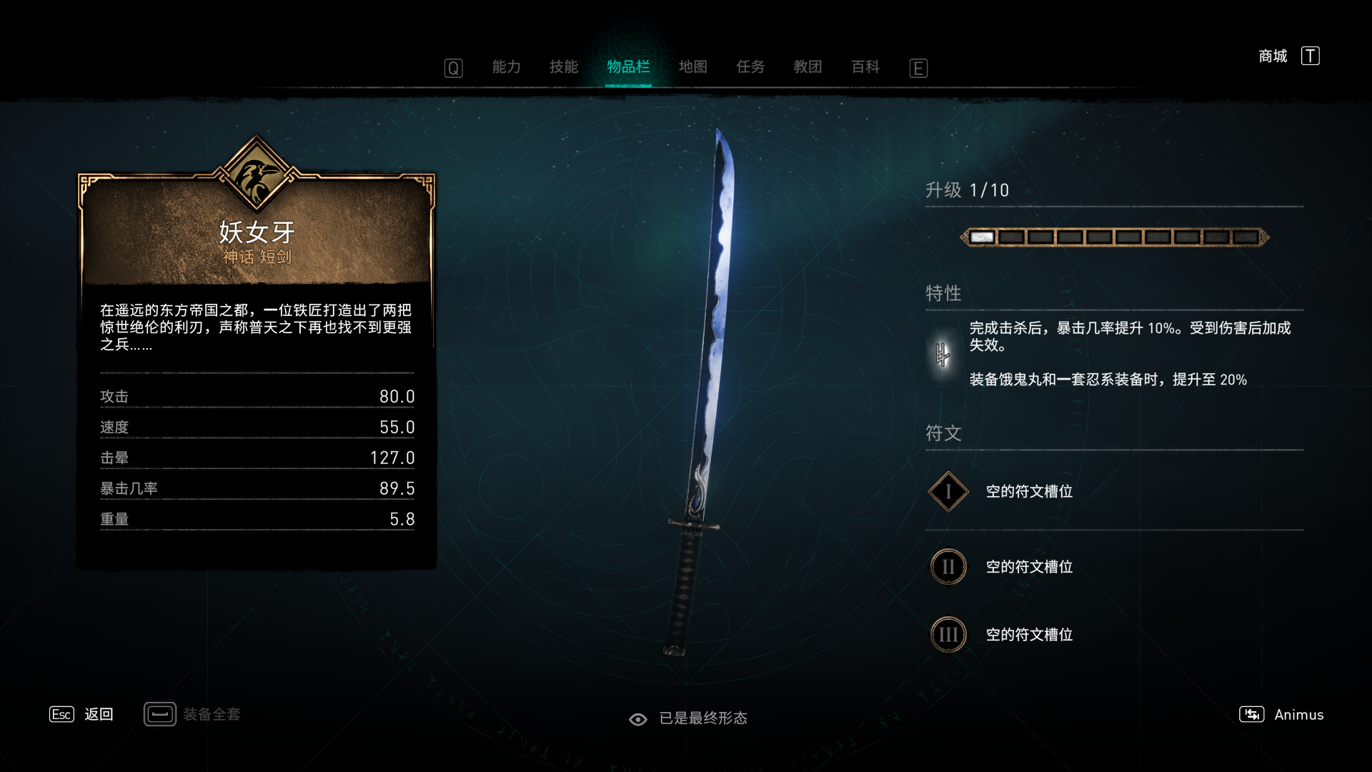Viewport: 1372px width, 772px height.
Task: Click the 装备全套 button
Action: point(193,714)
